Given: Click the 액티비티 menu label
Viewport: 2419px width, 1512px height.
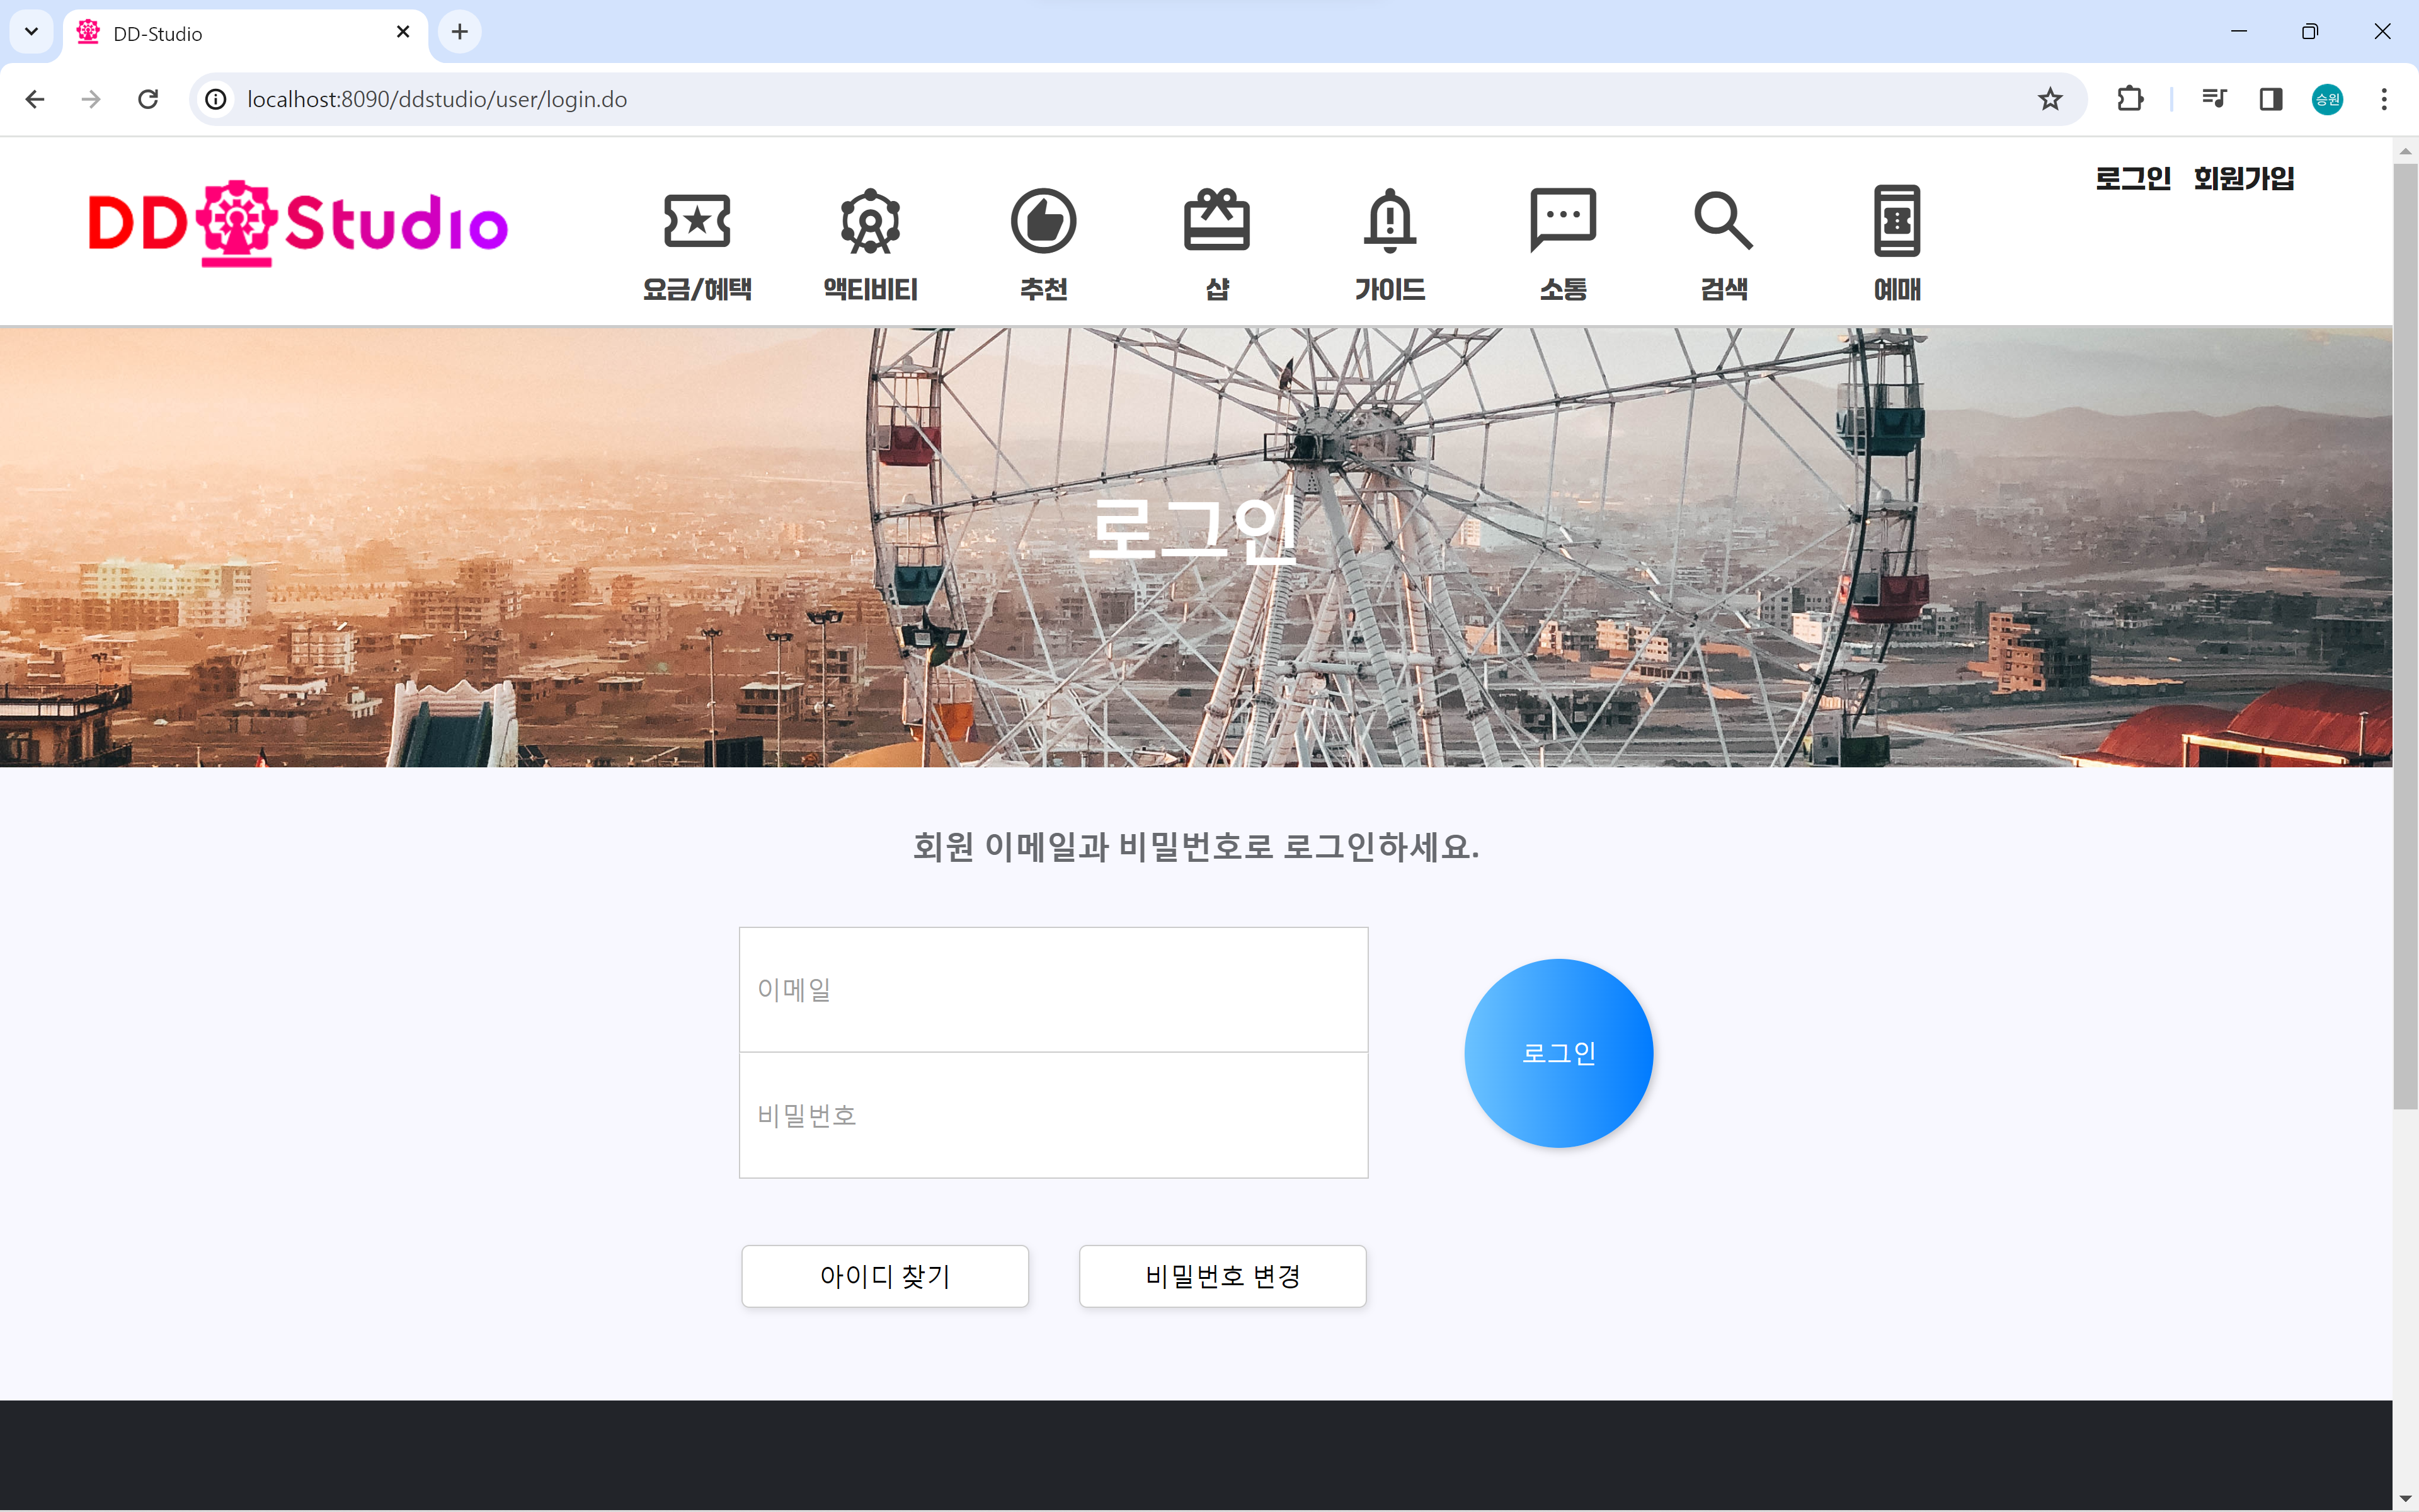Looking at the screenshot, I should pyautogui.click(x=871, y=289).
